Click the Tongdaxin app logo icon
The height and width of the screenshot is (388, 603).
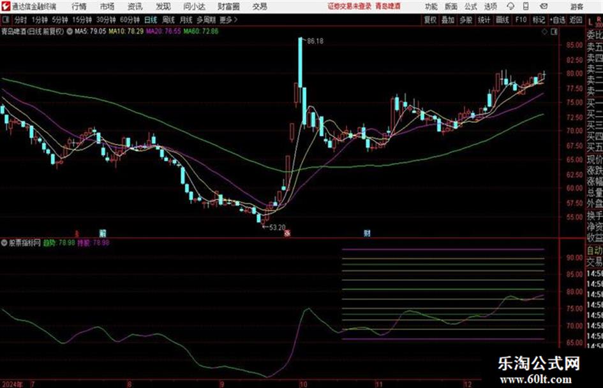(5, 6)
